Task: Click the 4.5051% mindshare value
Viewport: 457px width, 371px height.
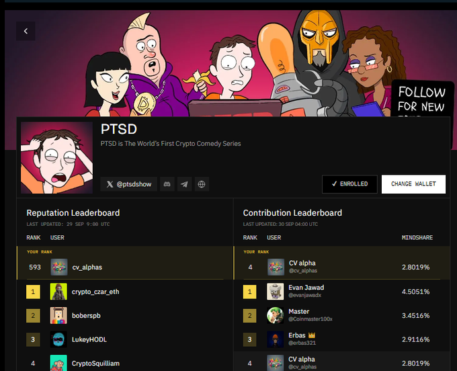Action: click(x=415, y=292)
